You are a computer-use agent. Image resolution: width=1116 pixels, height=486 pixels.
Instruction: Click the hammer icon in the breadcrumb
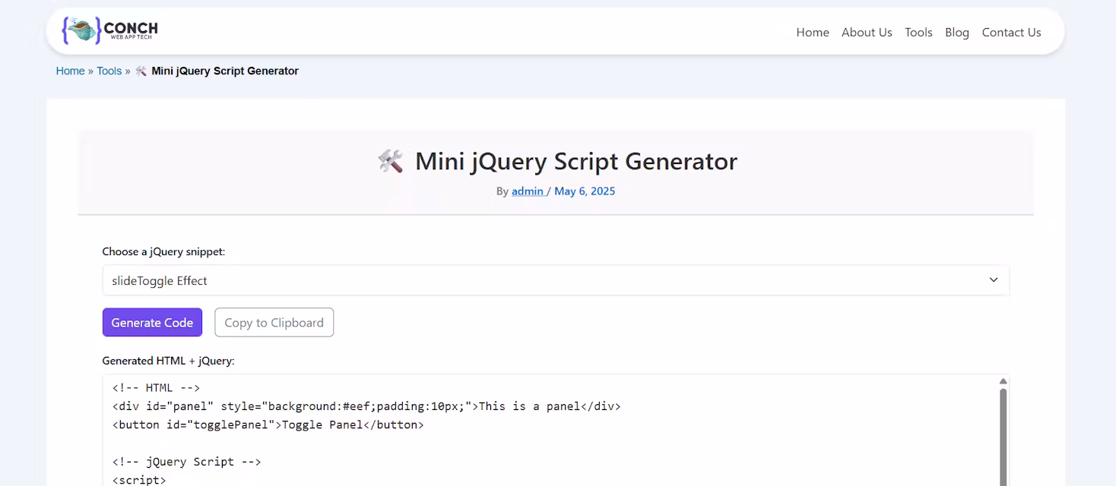click(x=141, y=70)
